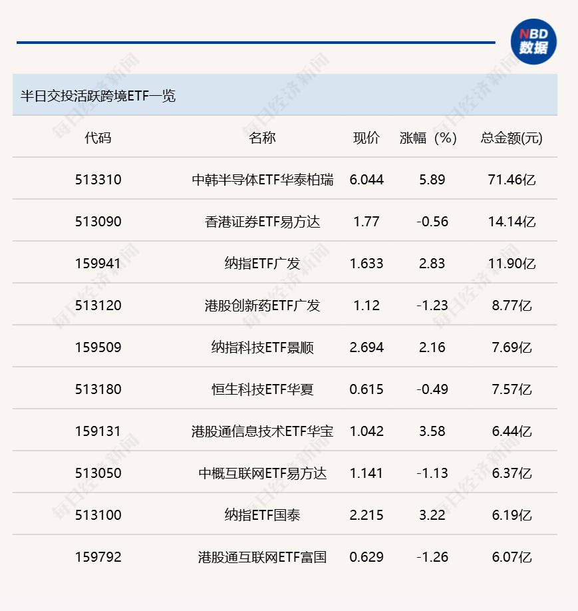
Task: Click change value 3.58
Action: tap(432, 431)
